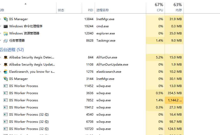Click the cmd.exe command processor icon

pyautogui.click(x=6, y=26)
